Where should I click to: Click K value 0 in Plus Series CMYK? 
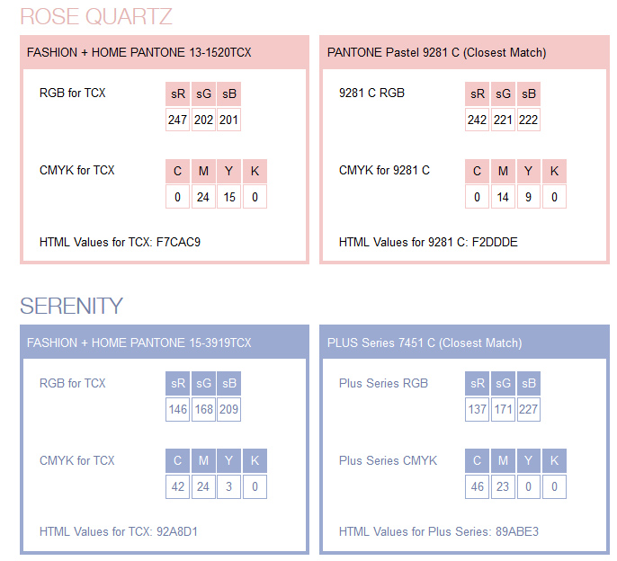coord(554,487)
